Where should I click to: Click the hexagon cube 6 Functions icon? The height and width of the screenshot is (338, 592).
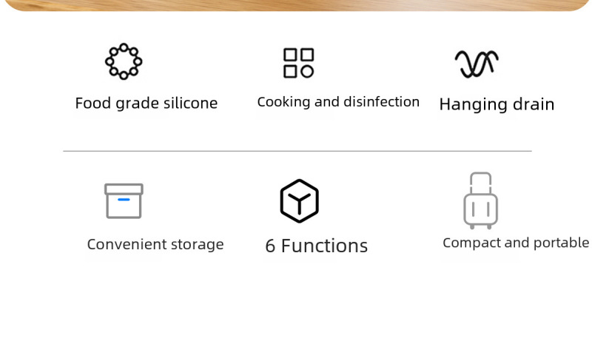300,201
